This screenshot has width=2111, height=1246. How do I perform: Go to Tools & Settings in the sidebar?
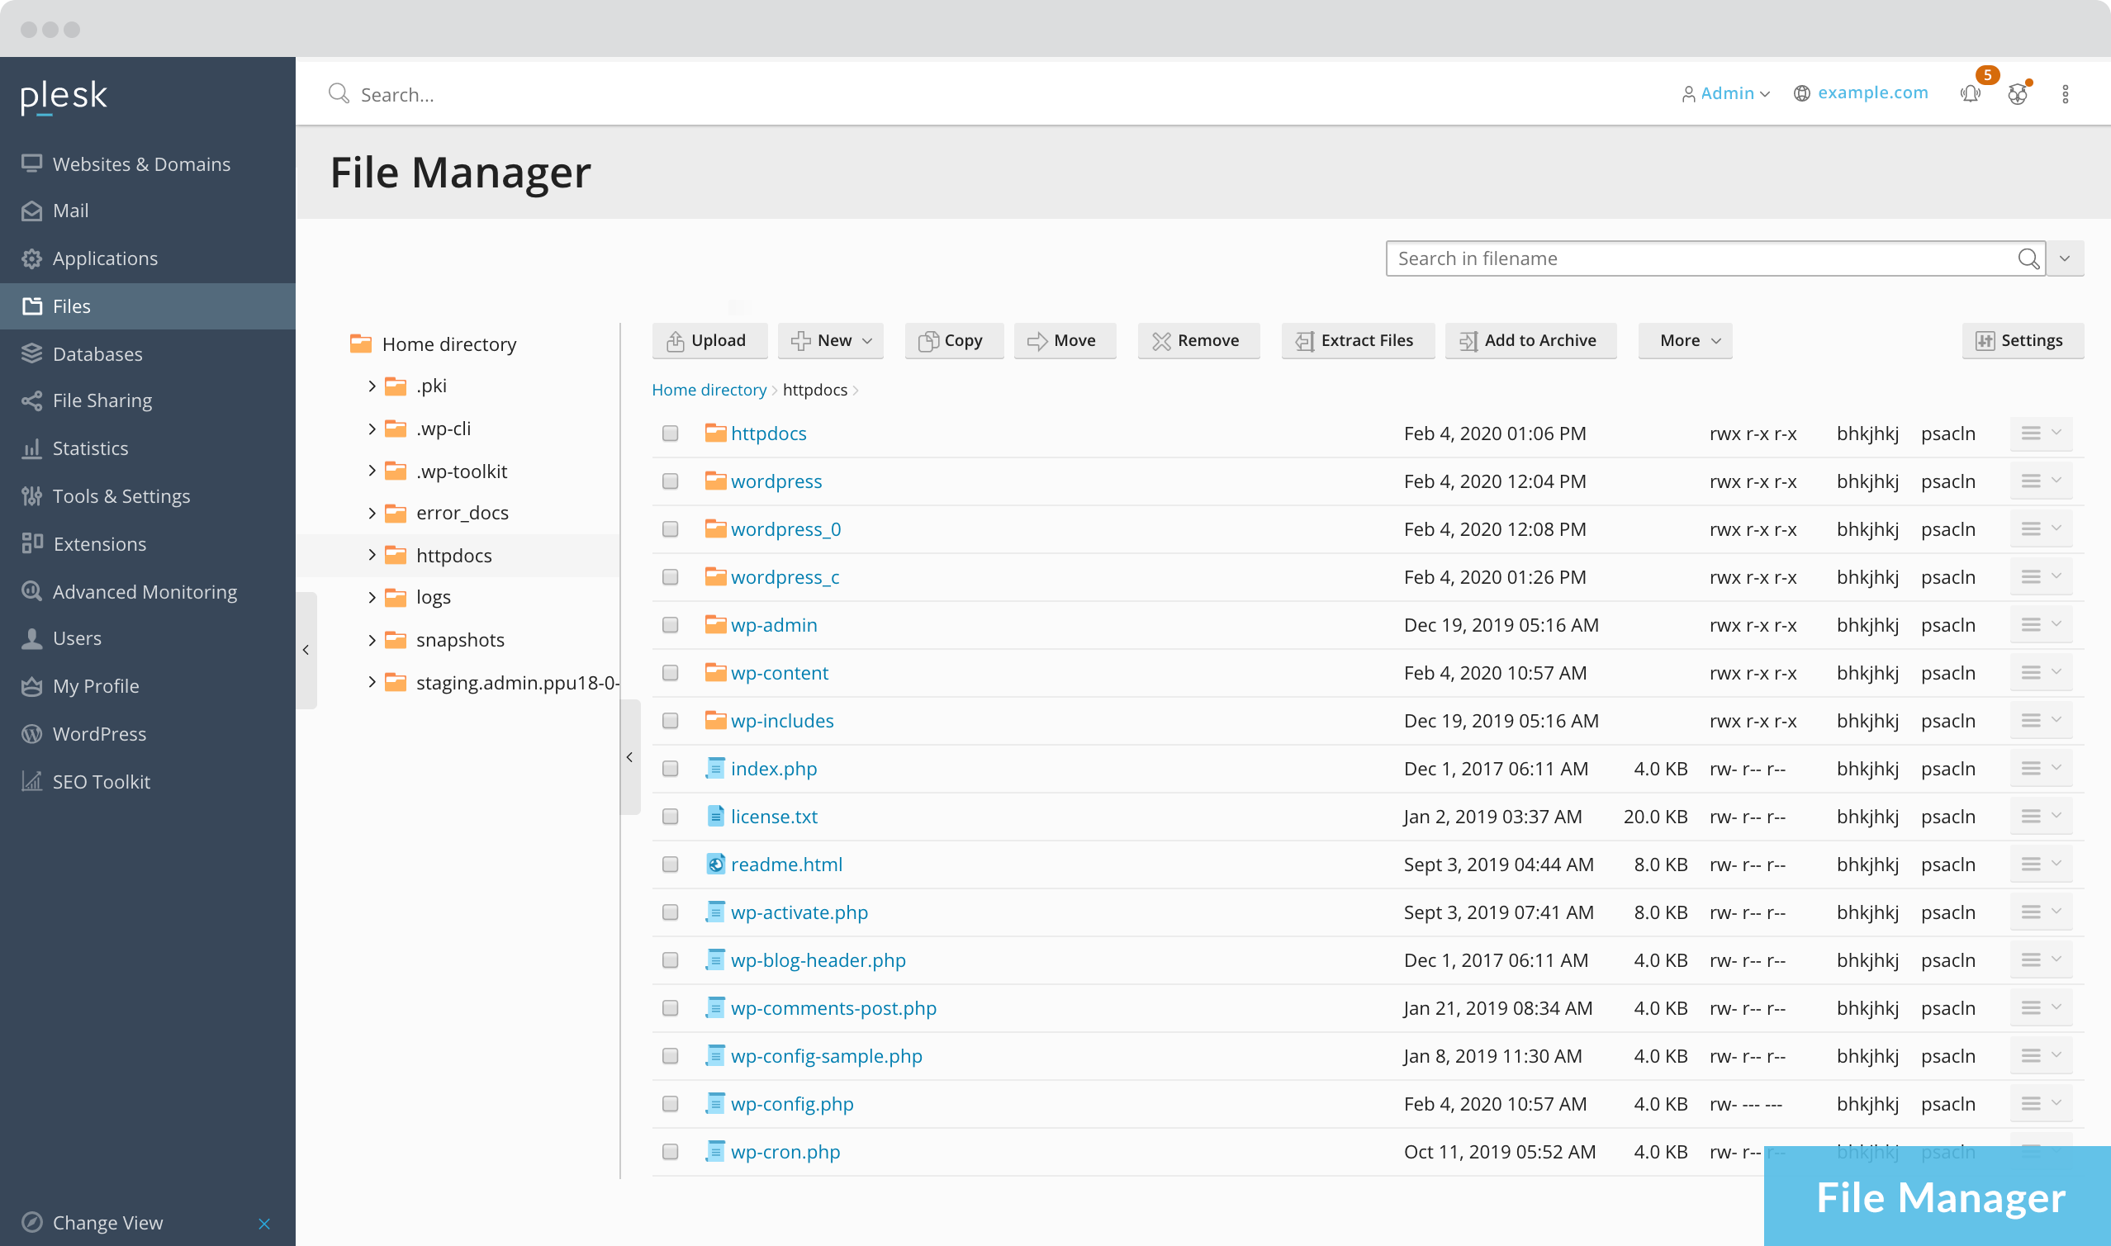tap(121, 496)
